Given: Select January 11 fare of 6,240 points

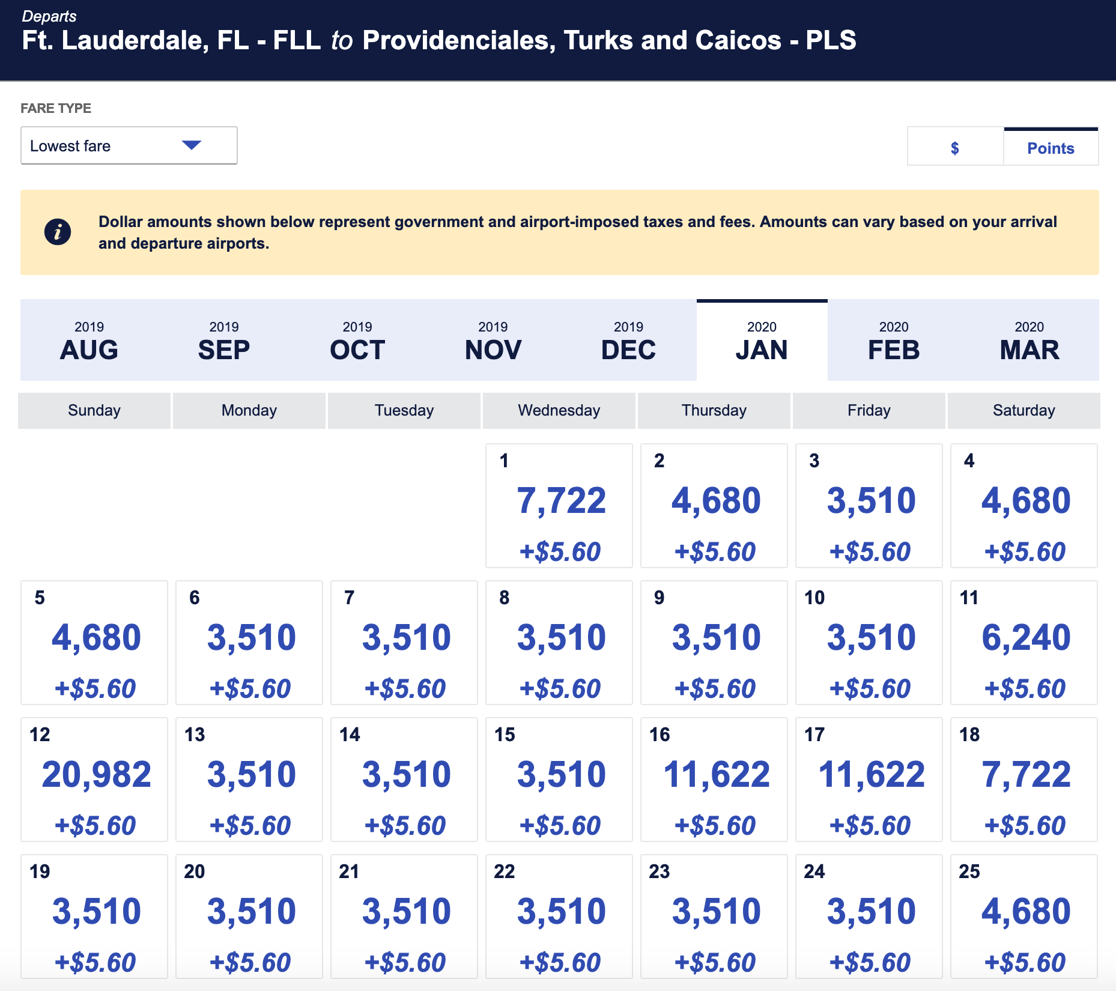Looking at the screenshot, I should [1024, 643].
